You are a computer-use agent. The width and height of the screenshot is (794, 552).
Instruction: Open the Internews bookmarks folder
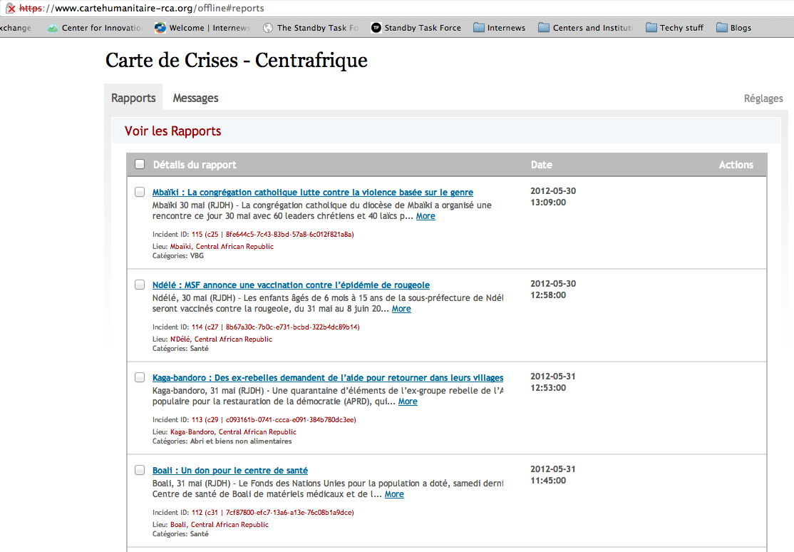coord(499,28)
